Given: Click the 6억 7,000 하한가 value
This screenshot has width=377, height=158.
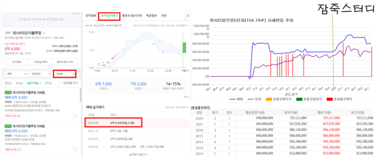Looking at the screenshot, I should (x=103, y=84).
